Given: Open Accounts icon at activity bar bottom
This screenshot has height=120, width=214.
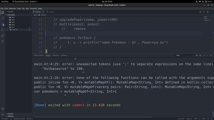Looking at the screenshot, I should click(x=3, y=109).
